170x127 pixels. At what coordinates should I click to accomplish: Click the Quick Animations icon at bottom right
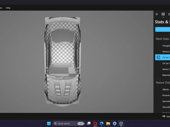click(164, 116)
